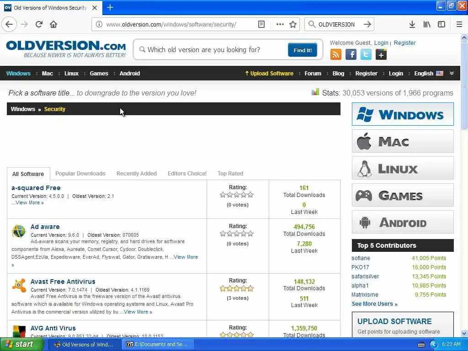Image resolution: width=468 pixels, height=351 pixels.
Task: Open the Games nav menu item
Action: (99, 74)
